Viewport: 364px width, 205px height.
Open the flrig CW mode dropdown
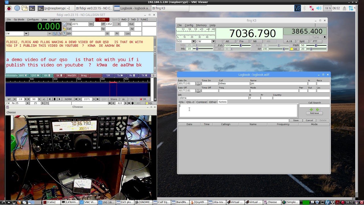pos(213,41)
